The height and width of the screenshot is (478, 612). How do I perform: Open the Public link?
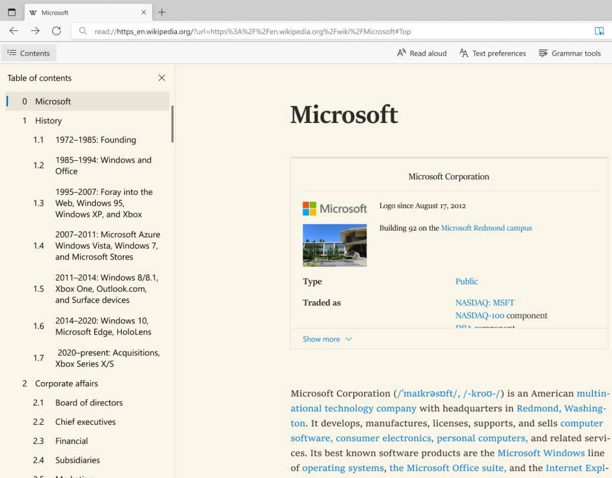coord(466,281)
